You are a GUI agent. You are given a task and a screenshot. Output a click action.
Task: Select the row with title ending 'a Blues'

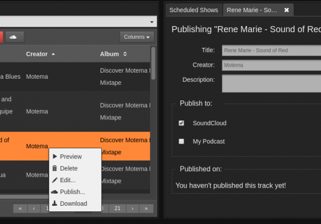[75, 76]
